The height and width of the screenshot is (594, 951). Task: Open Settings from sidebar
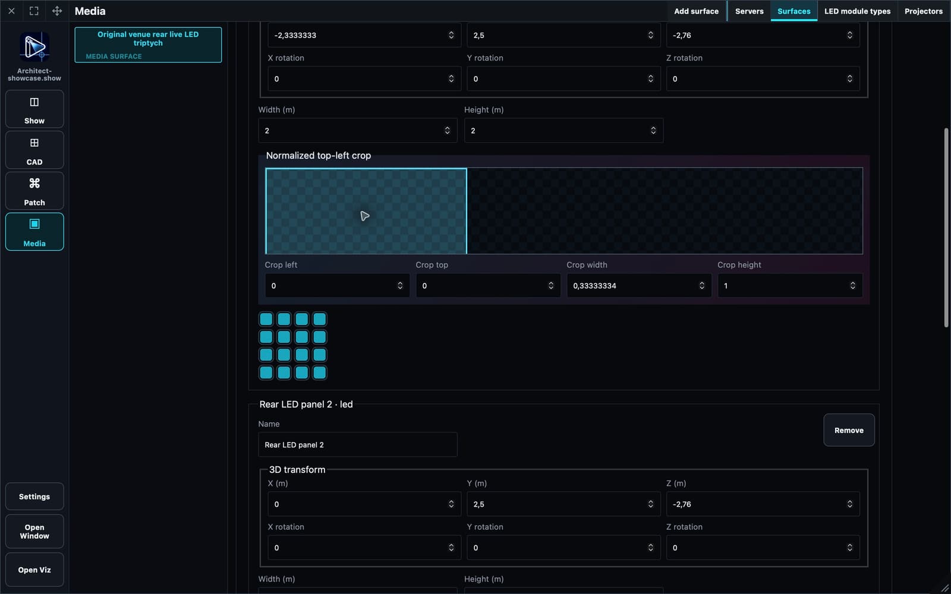(x=34, y=497)
